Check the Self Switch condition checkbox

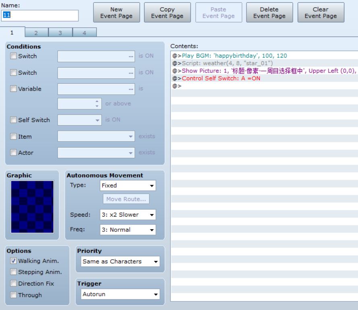click(13, 120)
